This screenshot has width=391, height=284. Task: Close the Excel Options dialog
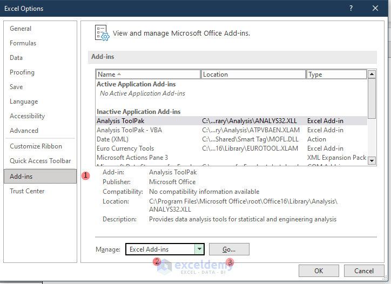(x=375, y=9)
